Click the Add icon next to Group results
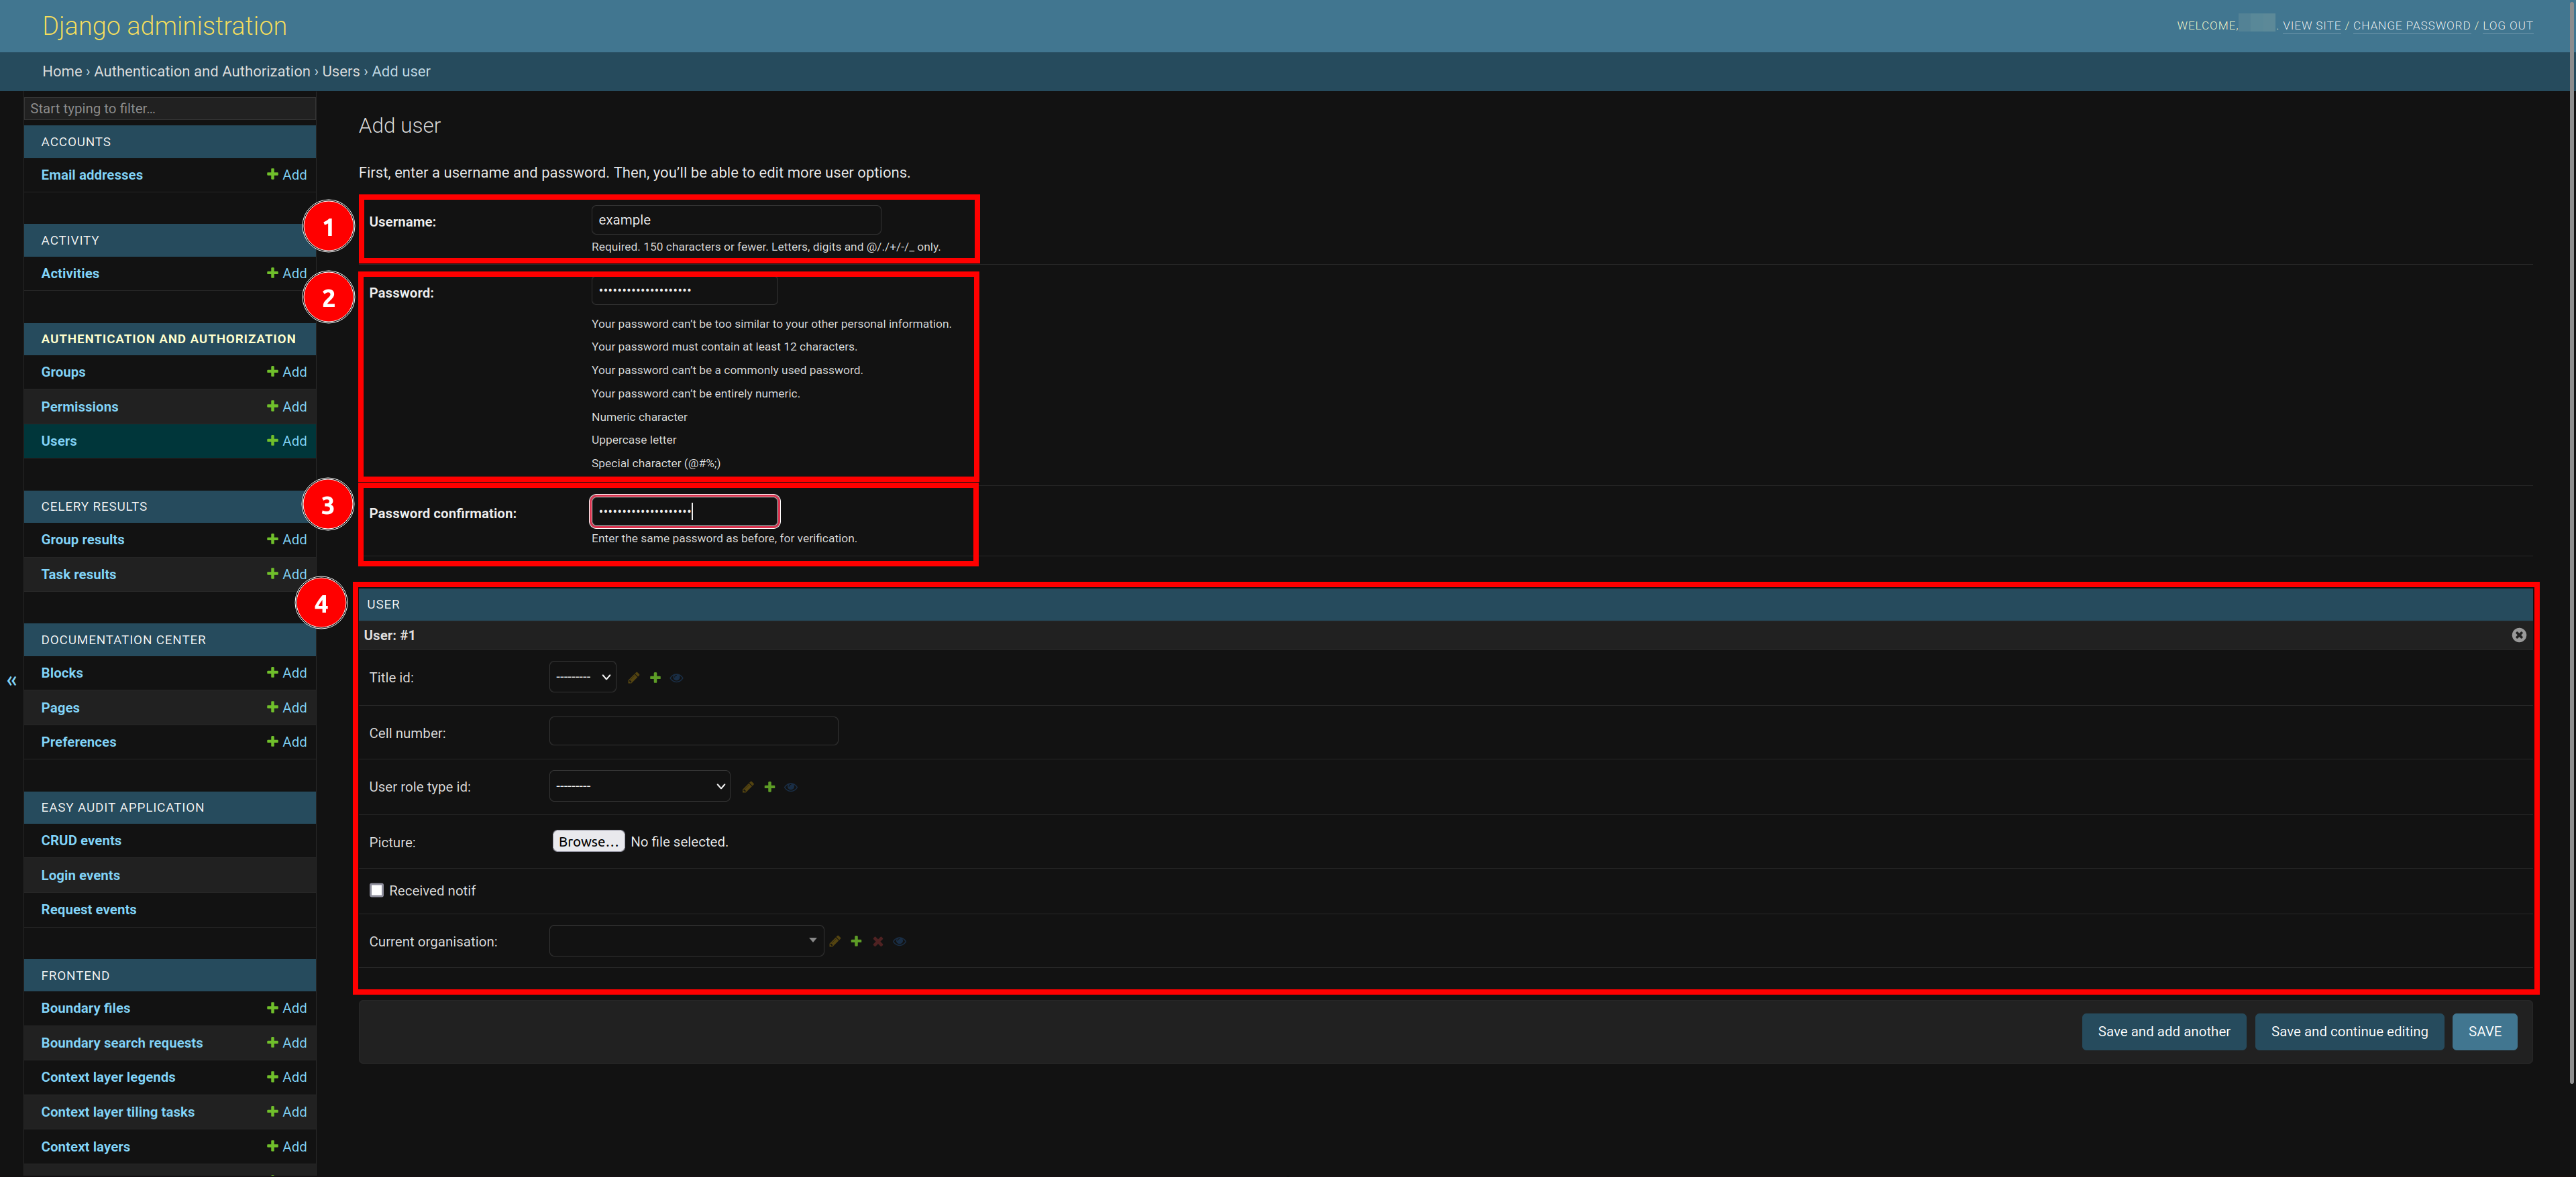 (x=287, y=540)
